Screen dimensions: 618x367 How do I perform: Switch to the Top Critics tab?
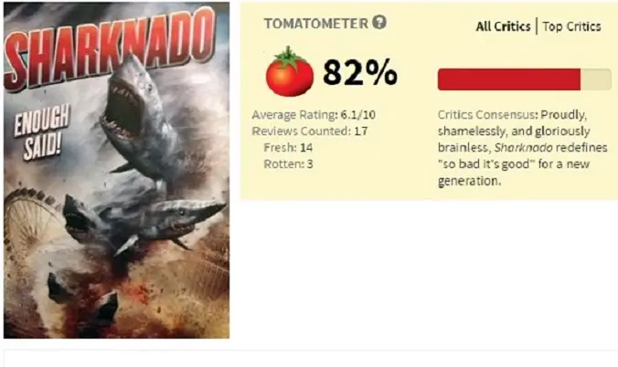571,26
